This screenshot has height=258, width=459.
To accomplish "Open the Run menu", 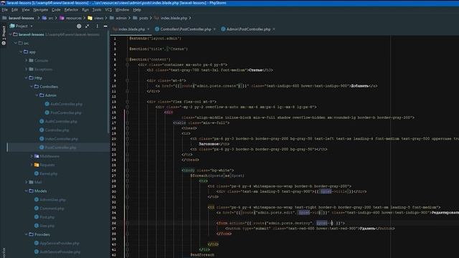I will [85, 9].
